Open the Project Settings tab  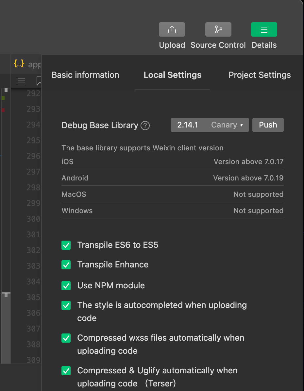(x=260, y=75)
